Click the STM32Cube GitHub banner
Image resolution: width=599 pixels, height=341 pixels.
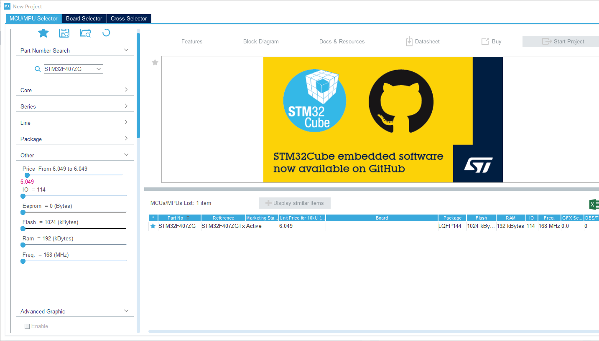pos(383,119)
